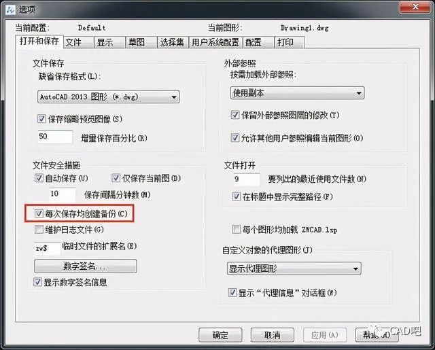Image resolution: width=435 pixels, height=350 pixels.
Task: Click the ZWCAD app icon in title bar
Action: click(x=11, y=10)
